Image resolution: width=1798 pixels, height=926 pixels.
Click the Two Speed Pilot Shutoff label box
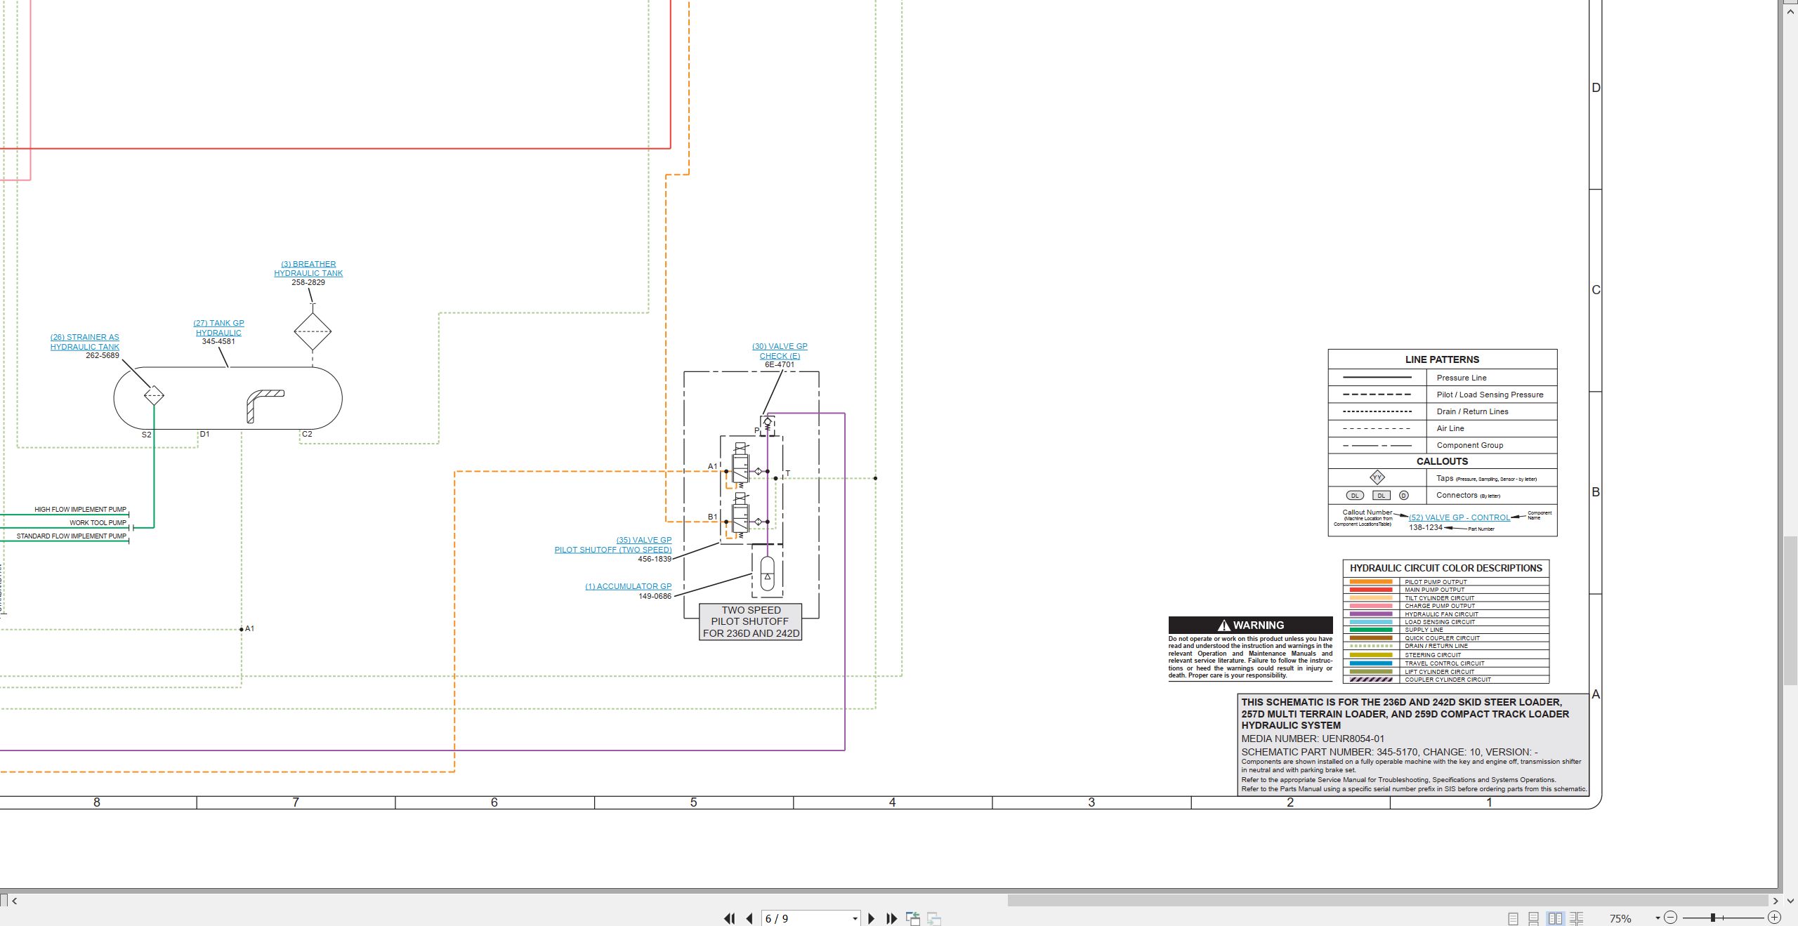(x=751, y=621)
